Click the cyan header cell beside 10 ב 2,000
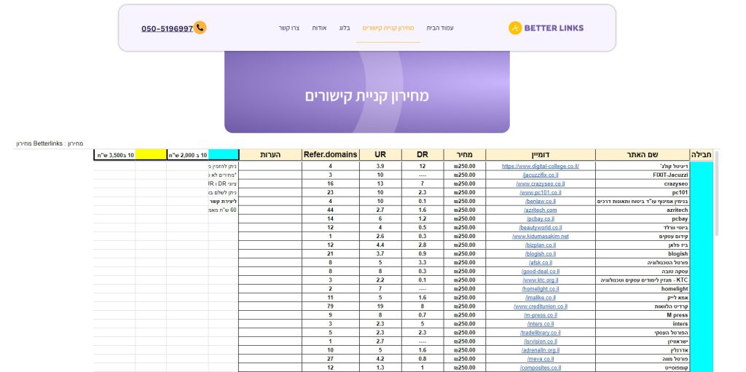Viewport: 746px width, 372px height. [x=223, y=155]
